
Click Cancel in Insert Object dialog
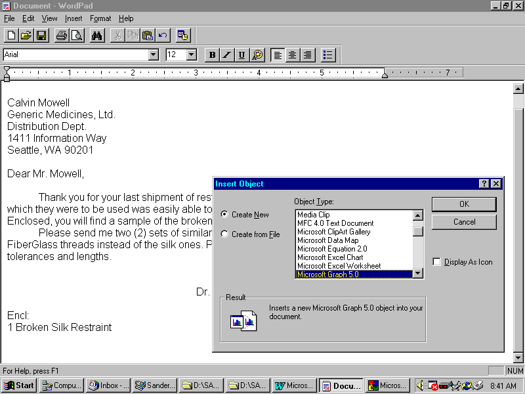pyautogui.click(x=464, y=222)
